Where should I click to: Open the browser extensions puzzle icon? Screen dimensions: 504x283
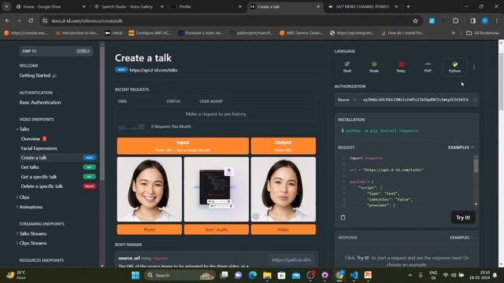(x=455, y=21)
